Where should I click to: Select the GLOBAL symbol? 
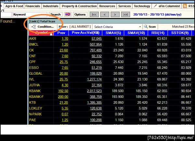pos(35,73)
